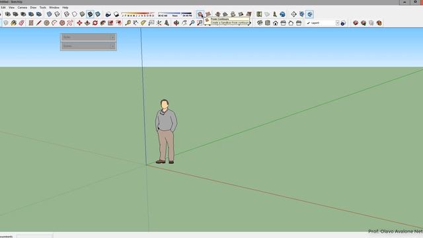The width and height of the screenshot is (423, 238).
Task: Open the Layer Manager icon
Action: (x=343, y=23)
